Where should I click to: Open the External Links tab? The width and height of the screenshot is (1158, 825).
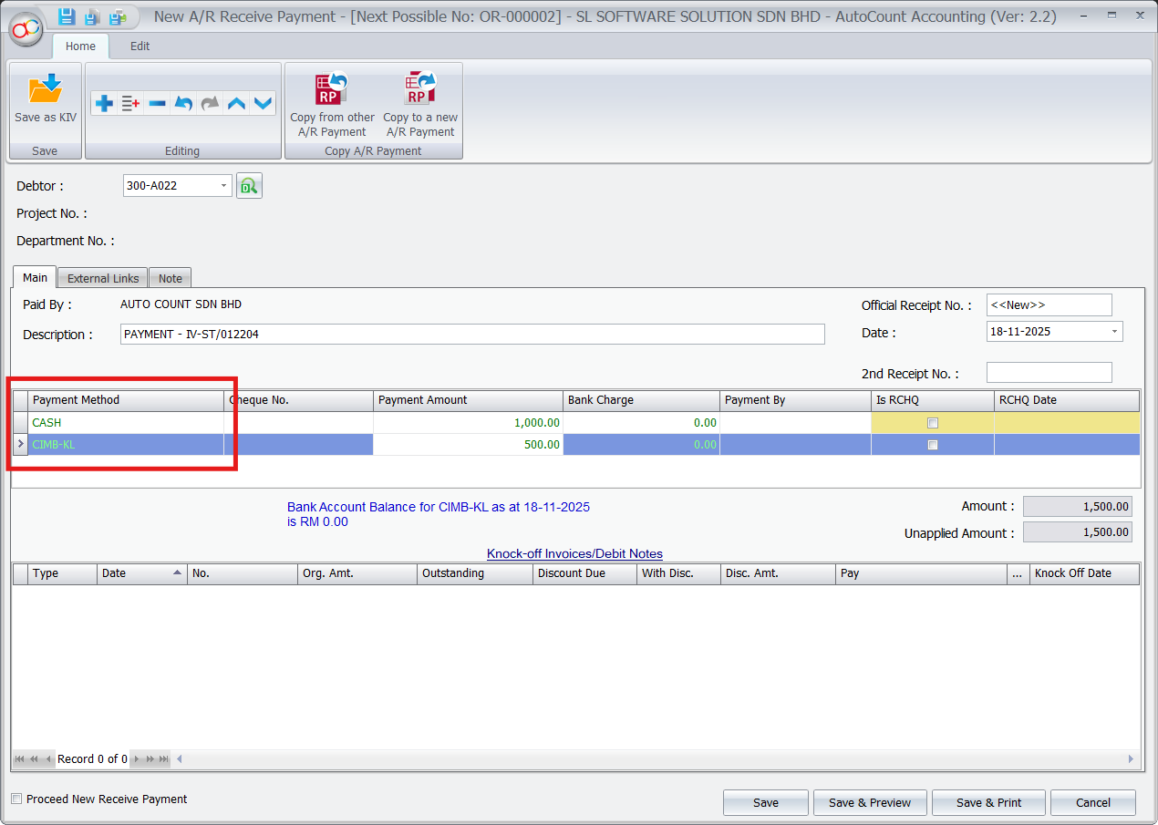coord(101,278)
